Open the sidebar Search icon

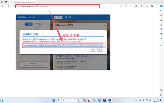(x=161, y=11)
